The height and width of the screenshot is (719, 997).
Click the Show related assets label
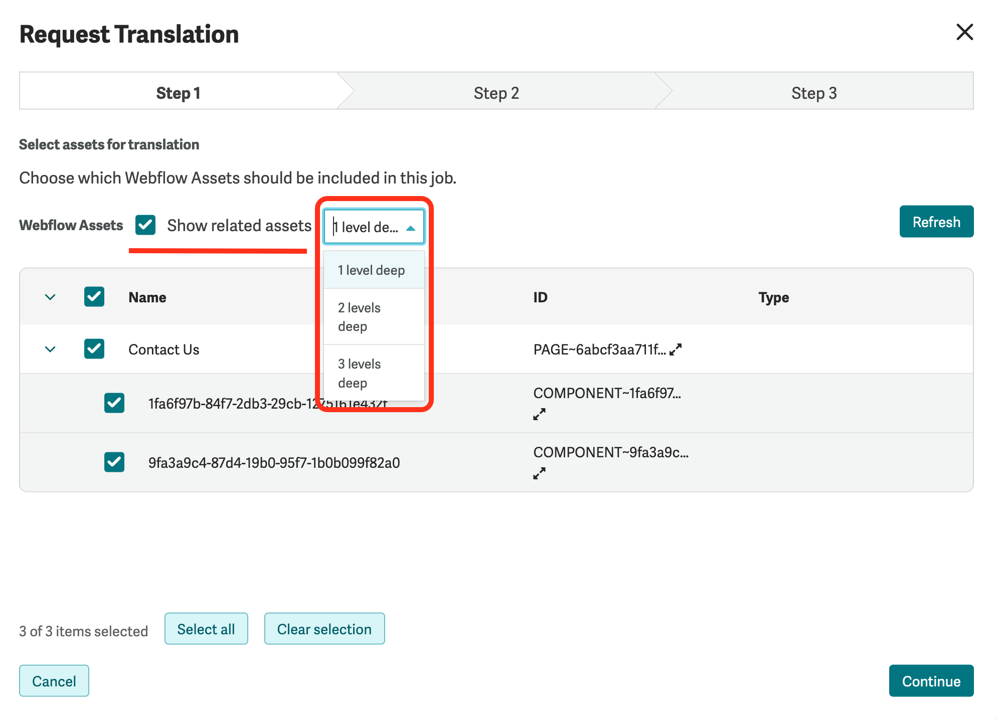[x=239, y=226]
